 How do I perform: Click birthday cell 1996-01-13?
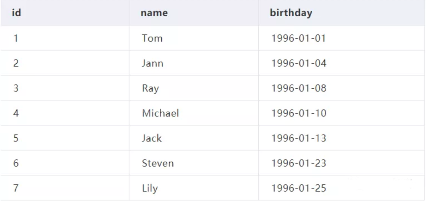point(299,138)
